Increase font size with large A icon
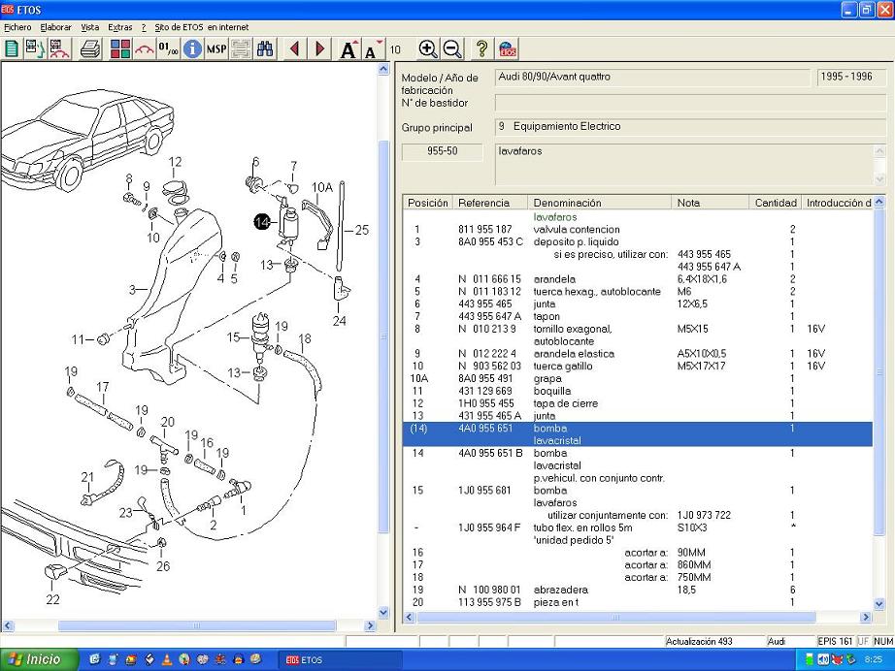Screen dimensions: 895x671 (348, 49)
